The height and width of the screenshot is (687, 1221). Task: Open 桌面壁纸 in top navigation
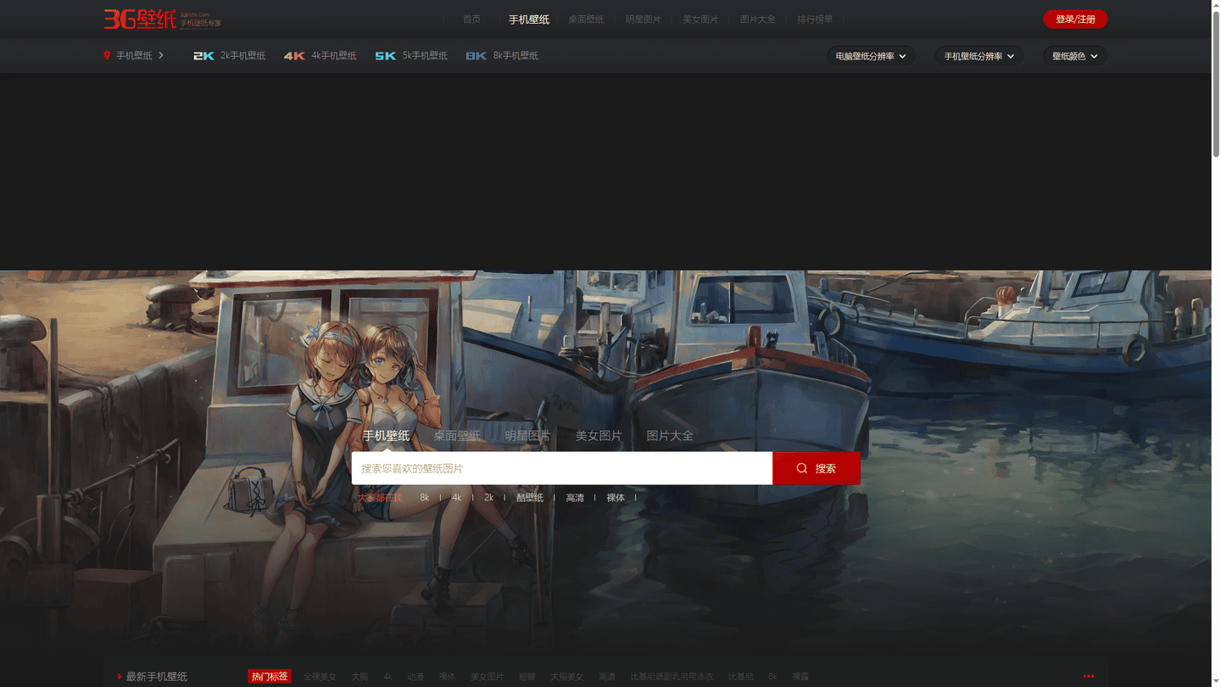click(x=586, y=19)
